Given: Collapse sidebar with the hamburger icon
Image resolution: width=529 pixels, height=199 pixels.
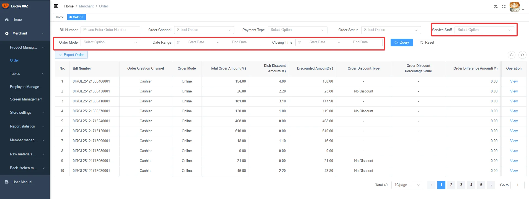Looking at the screenshot, I should click(56, 6).
